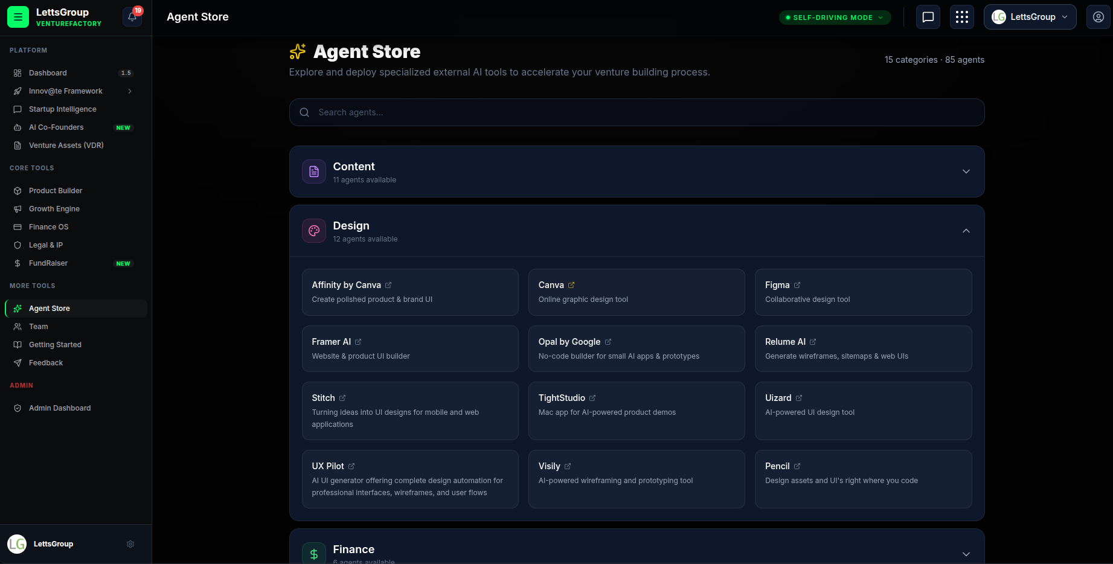
Task: Toggle Self-Driving Mode pill
Action: pyautogui.click(x=835, y=18)
